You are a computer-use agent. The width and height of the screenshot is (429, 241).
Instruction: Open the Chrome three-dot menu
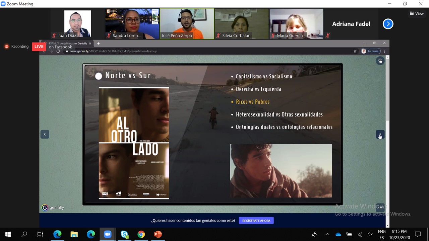click(384, 51)
